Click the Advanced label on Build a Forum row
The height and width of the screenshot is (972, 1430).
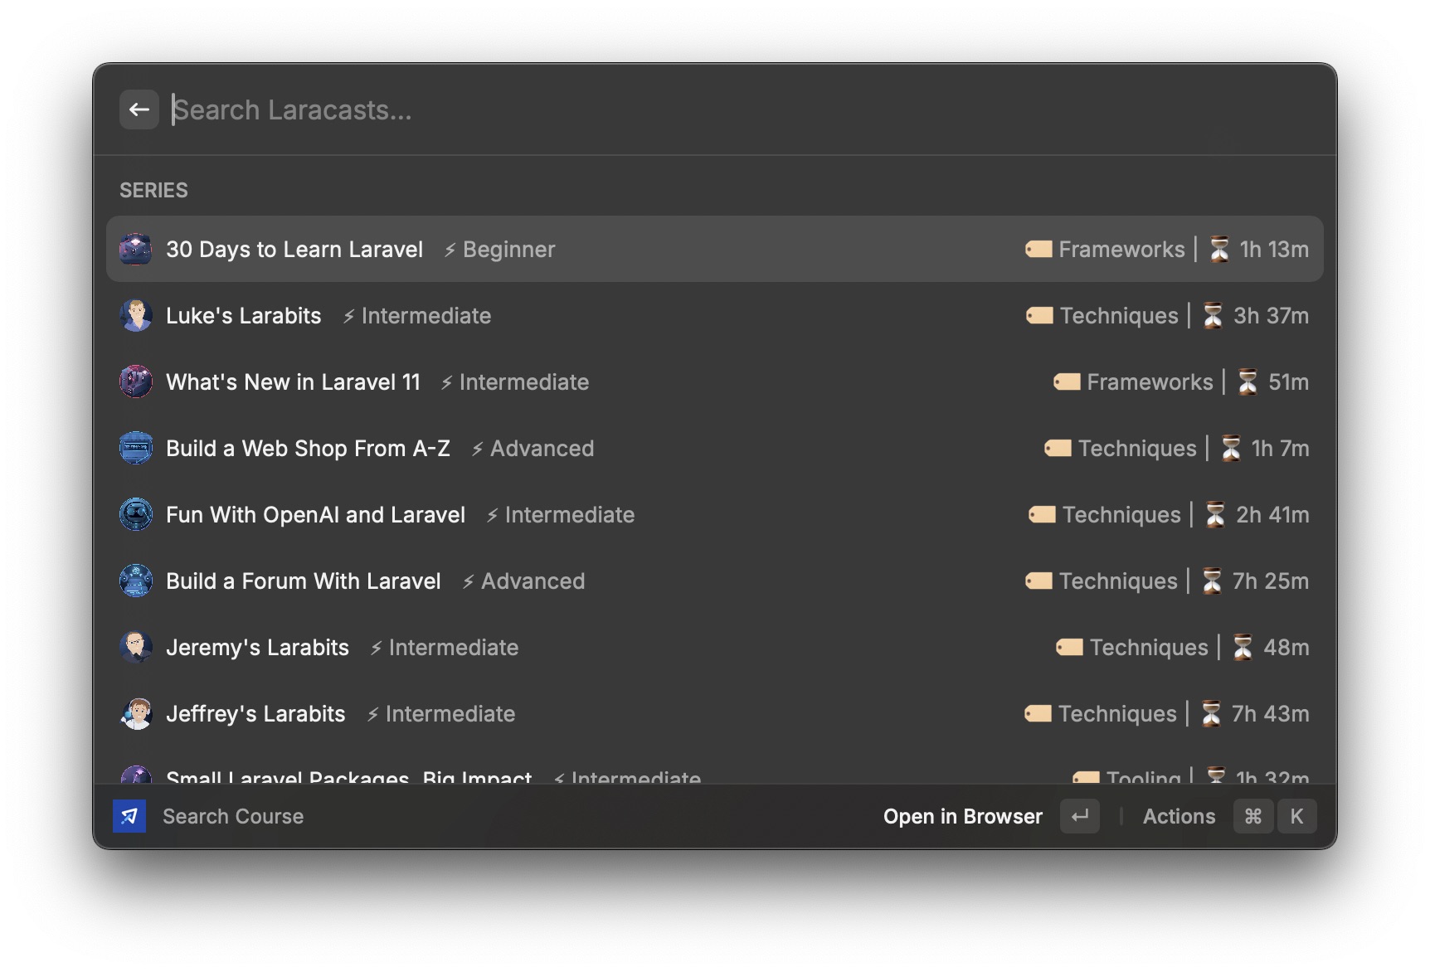pos(533,581)
